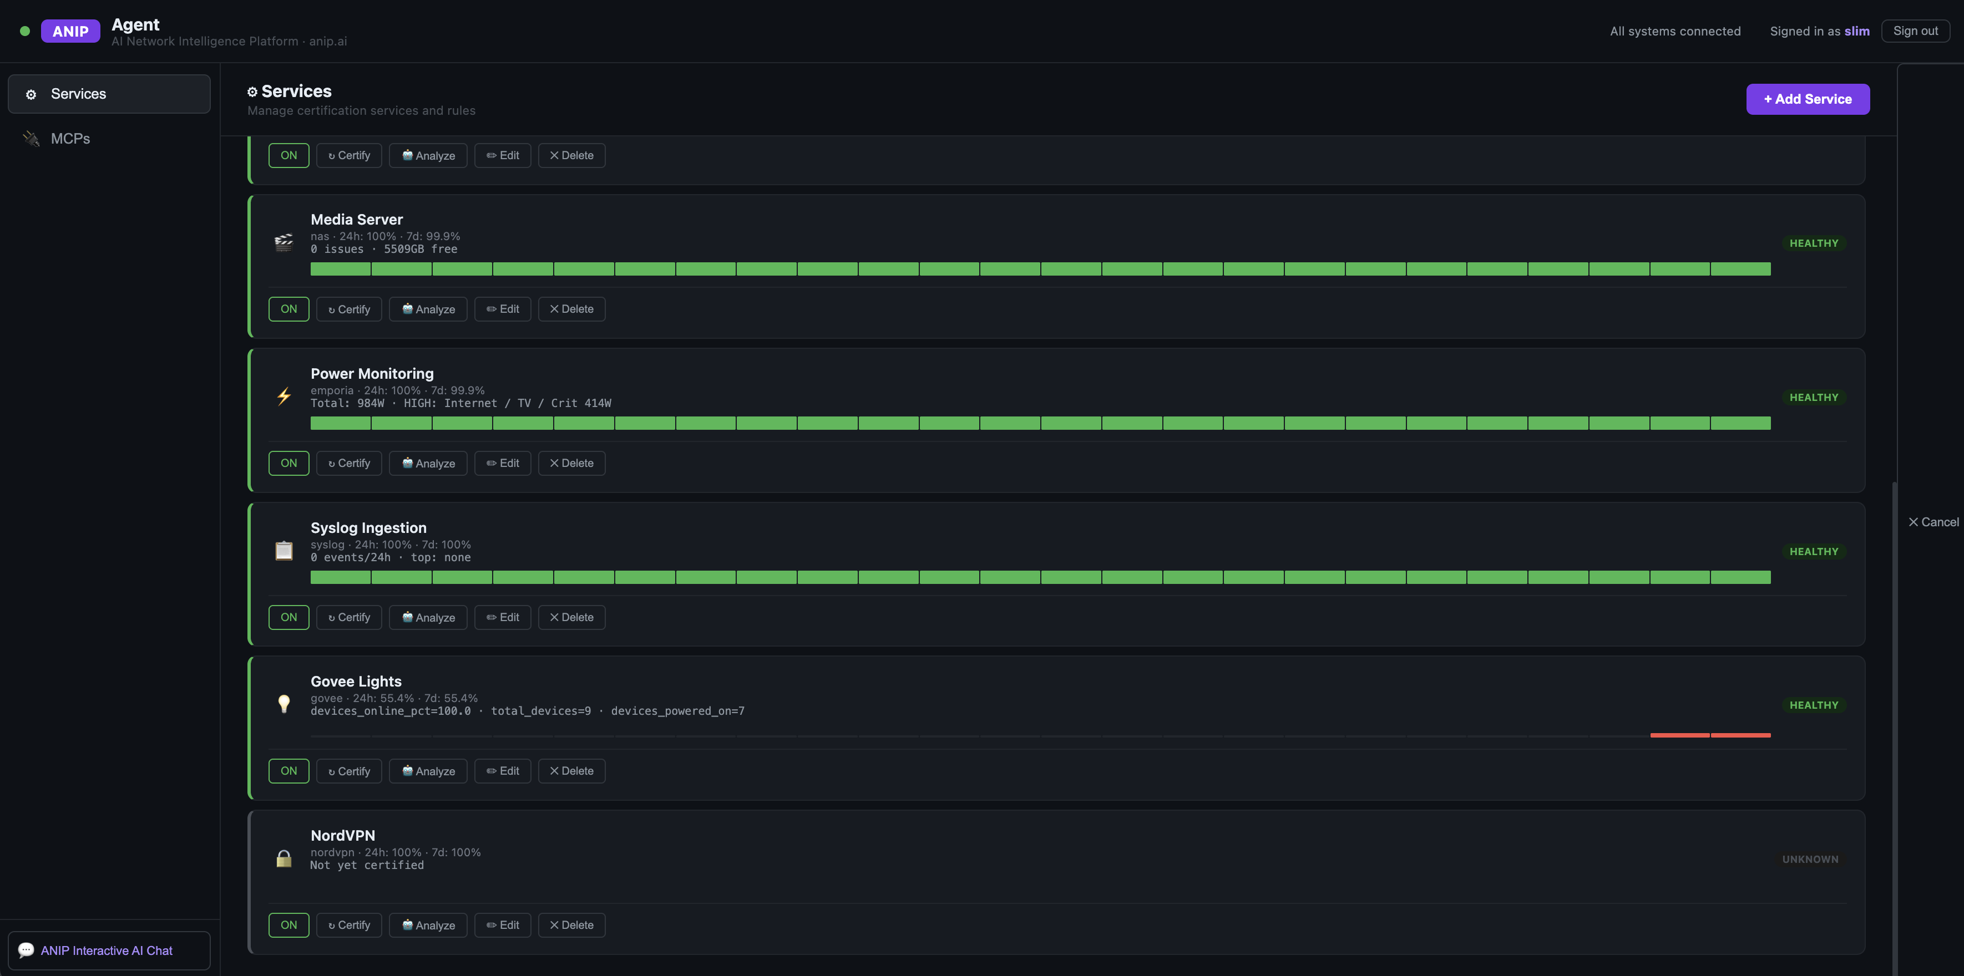Click the chat bubble icon

click(x=26, y=950)
